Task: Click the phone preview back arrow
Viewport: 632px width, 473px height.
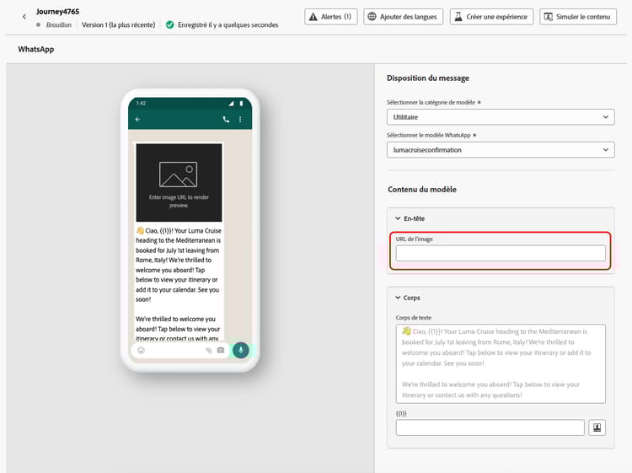Action: click(138, 120)
